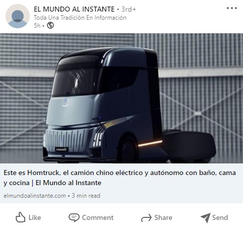This screenshot has height=230, width=243.
Task: Click the 3rd+ connection degree label
Action: click(129, 9)
